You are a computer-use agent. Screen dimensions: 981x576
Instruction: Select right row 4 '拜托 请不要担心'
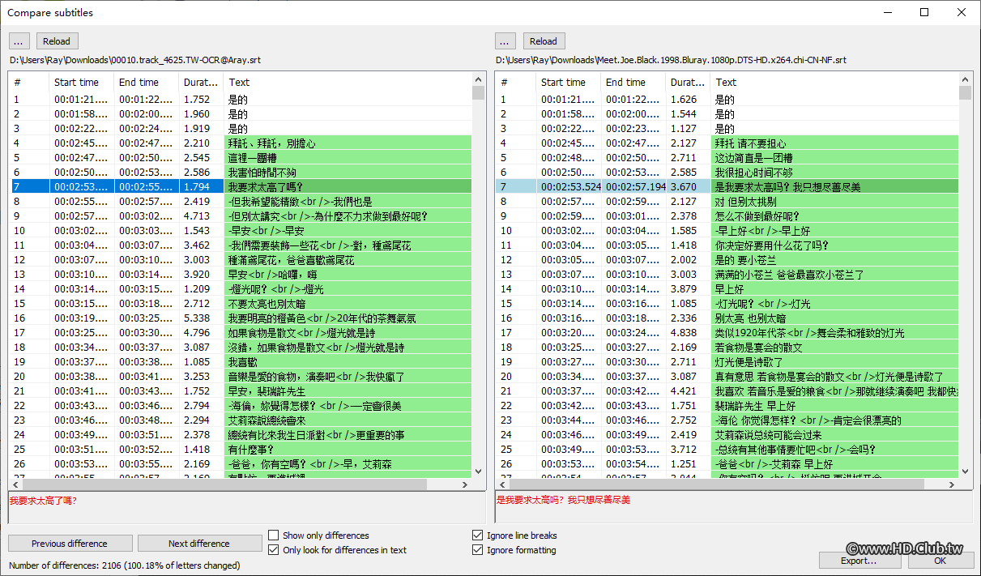click(727, 143)
